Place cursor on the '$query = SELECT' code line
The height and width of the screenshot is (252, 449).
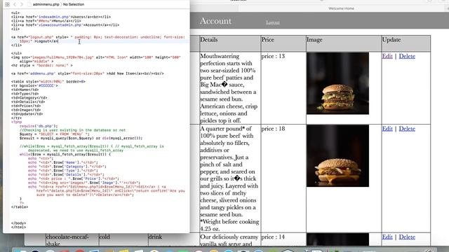pyautogui.click(x=55, y=134)
